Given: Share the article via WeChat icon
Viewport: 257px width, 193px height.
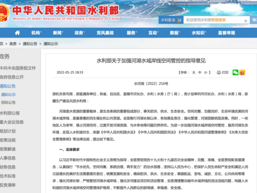Looking at the screenshot, I should (x=235, y=72).
